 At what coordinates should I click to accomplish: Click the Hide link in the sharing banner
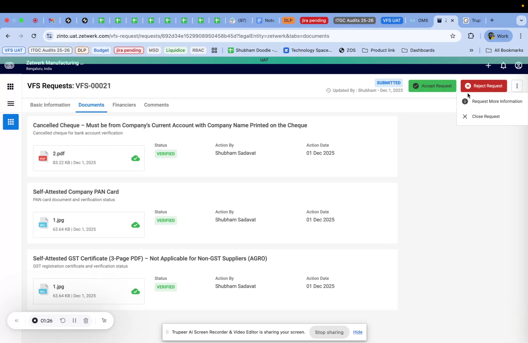[357, 332]
